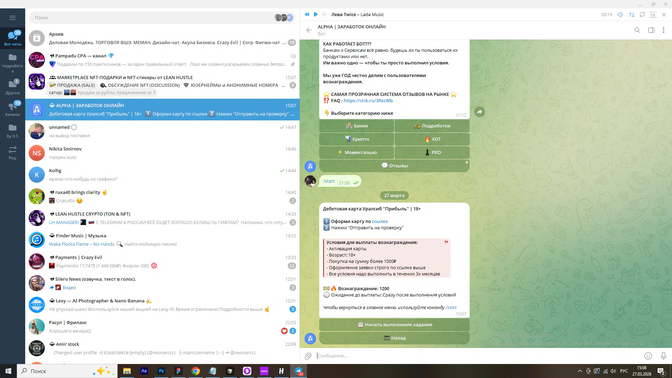Go back using the chat header arrow
The height and width of the screenshot is (378, 672).
(x=309, y=30)
